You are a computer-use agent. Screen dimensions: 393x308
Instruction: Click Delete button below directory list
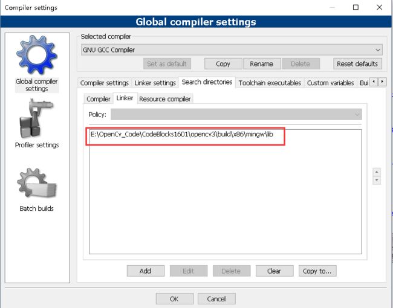point(232,271)
